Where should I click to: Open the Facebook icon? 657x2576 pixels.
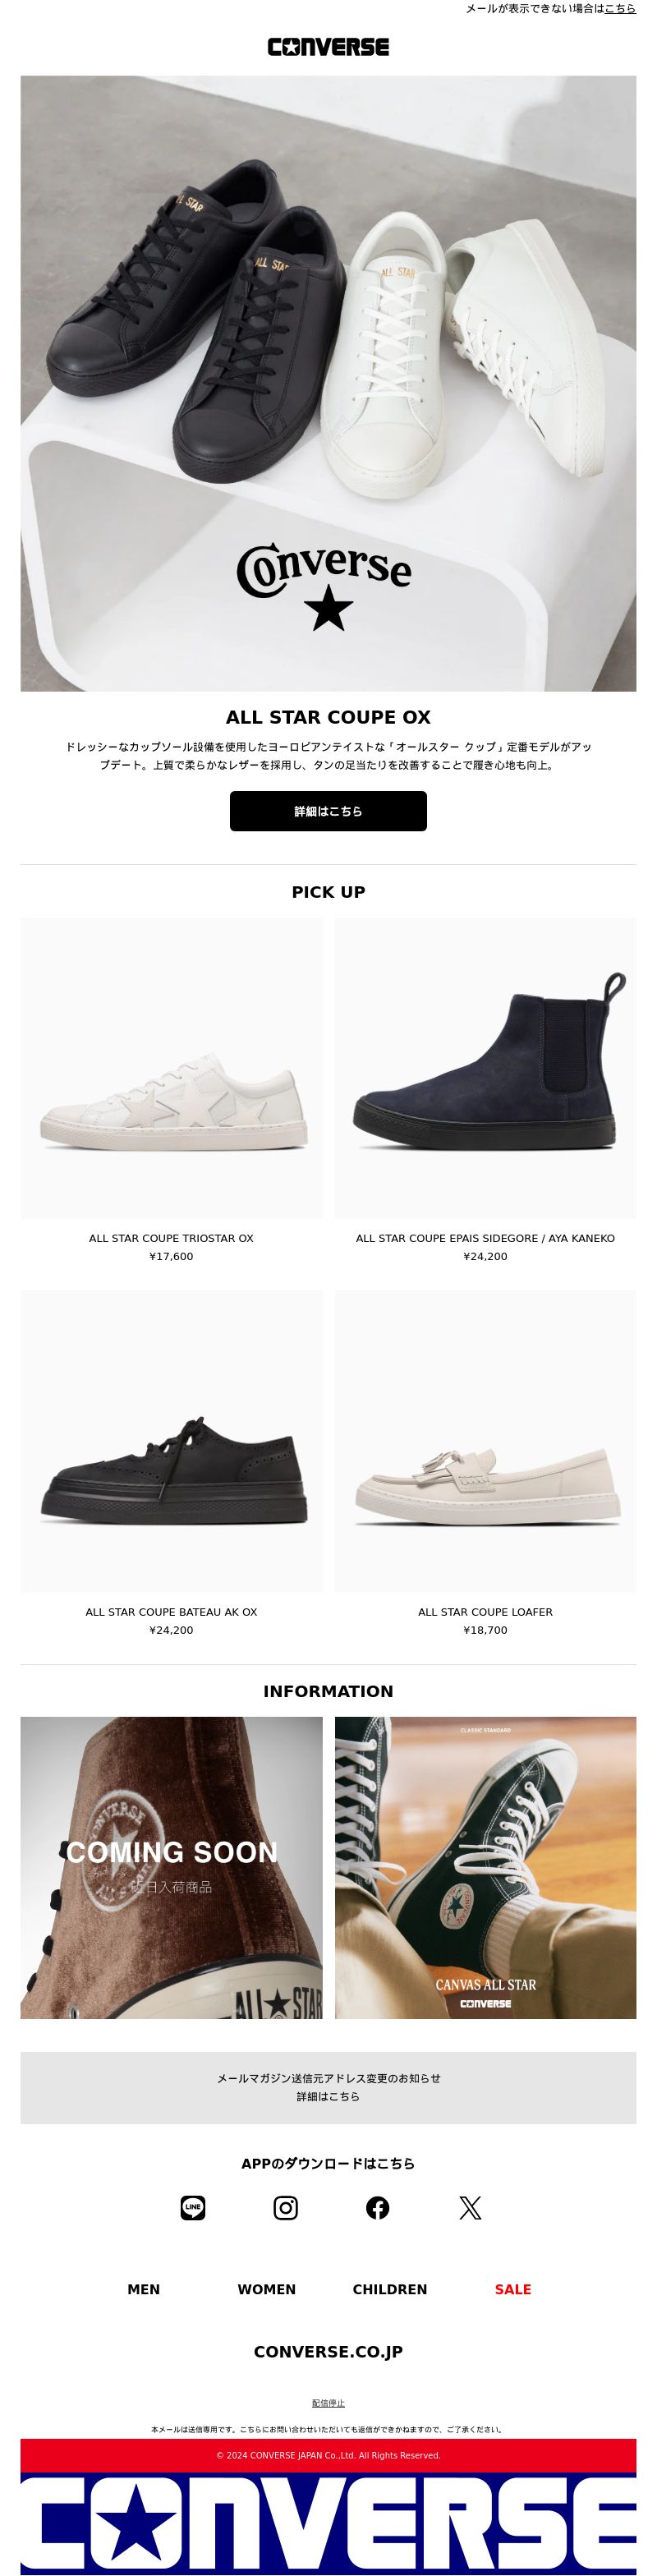(x=378, y=2207)
